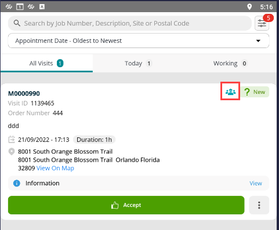Click the date 21/09/2022 - 17:13

[x=44, y=140]
